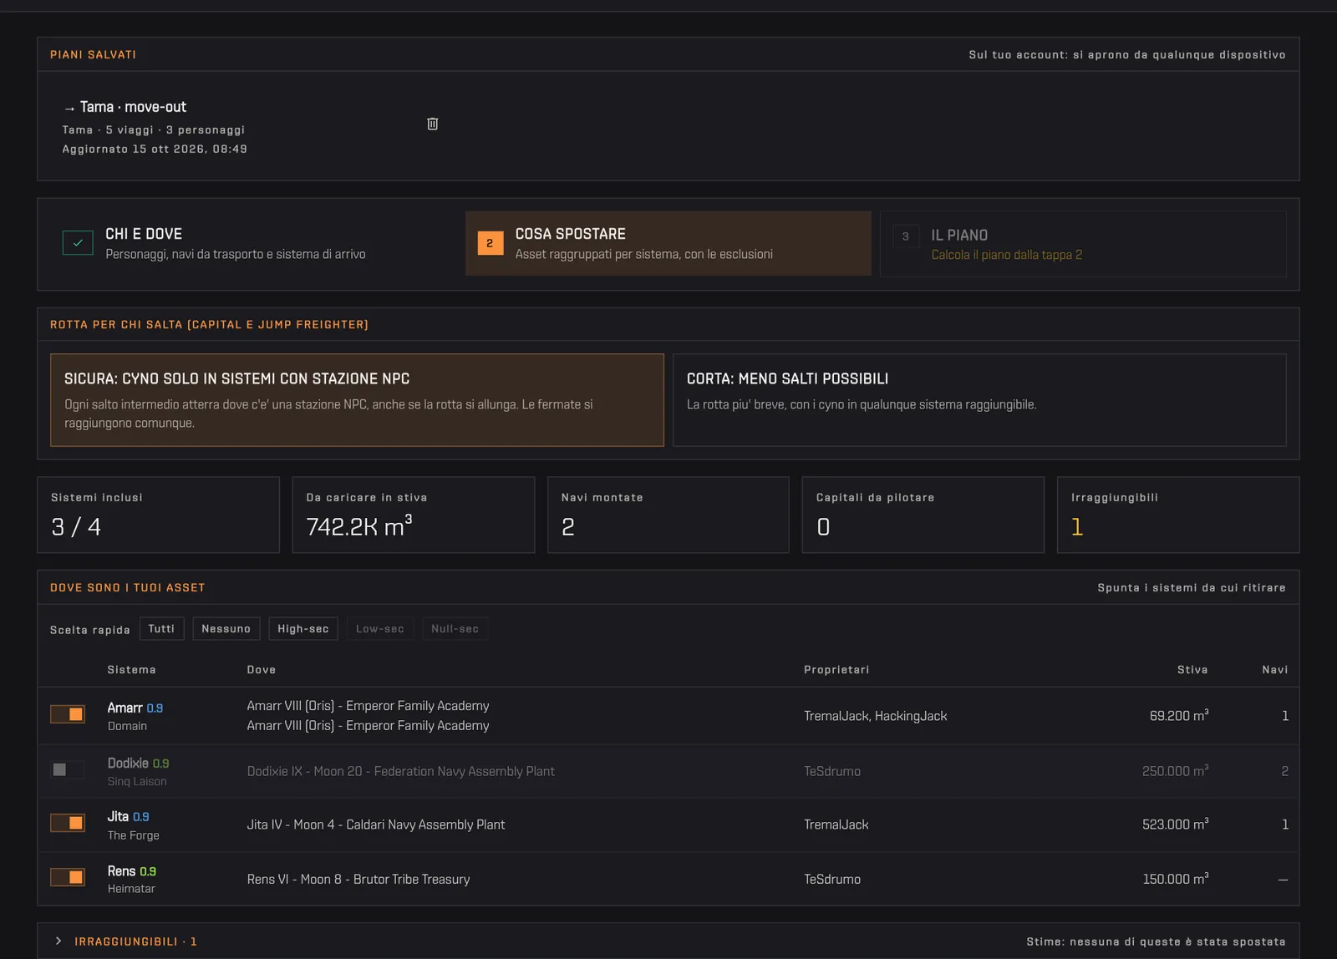Image resolution: width=1337 pixels, height=959 pixels.
Task: Choose the Sicura NPC station route option
Action: [x=357, y=400]
